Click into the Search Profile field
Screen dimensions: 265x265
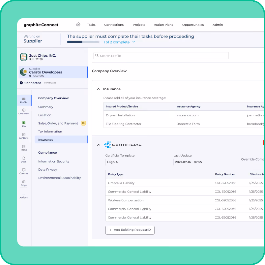[161, 56]
